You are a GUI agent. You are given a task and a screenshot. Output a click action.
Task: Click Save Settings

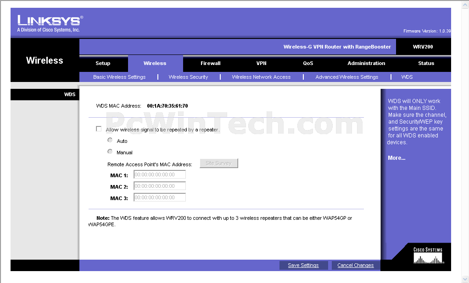[303, 265]
